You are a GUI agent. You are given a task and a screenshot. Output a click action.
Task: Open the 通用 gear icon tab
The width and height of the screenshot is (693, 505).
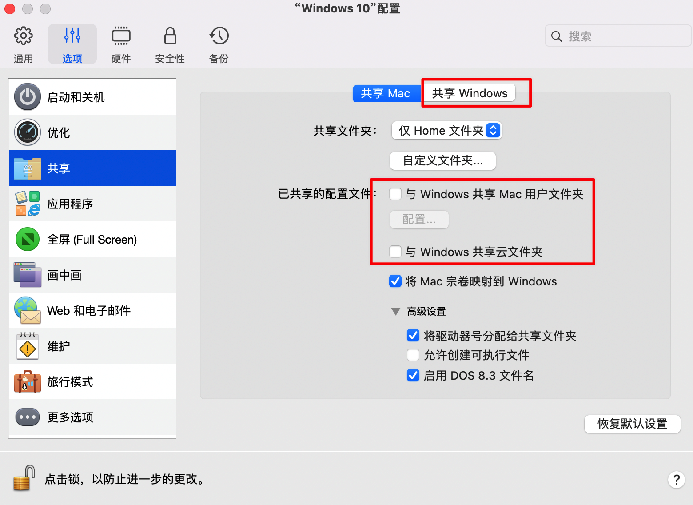(x=23, y=36)
